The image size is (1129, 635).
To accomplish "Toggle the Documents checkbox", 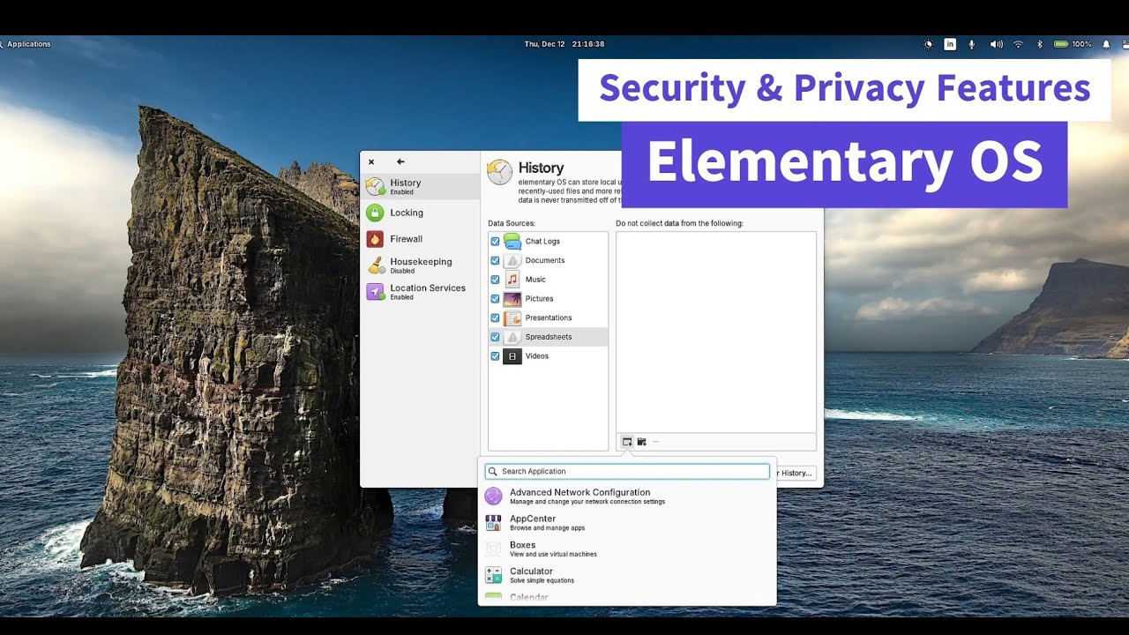I will (495, 260).
